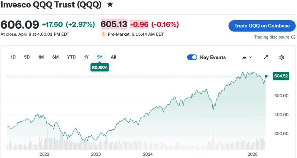This screenshot has width=297, height=158.
Task: Open the chart type dropdown
Action: [247, 57]
